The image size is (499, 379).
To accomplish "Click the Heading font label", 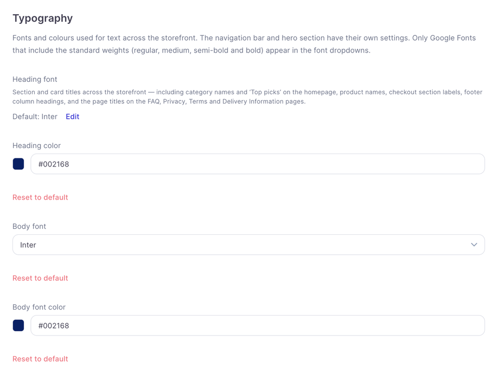I will coord(35,79).
